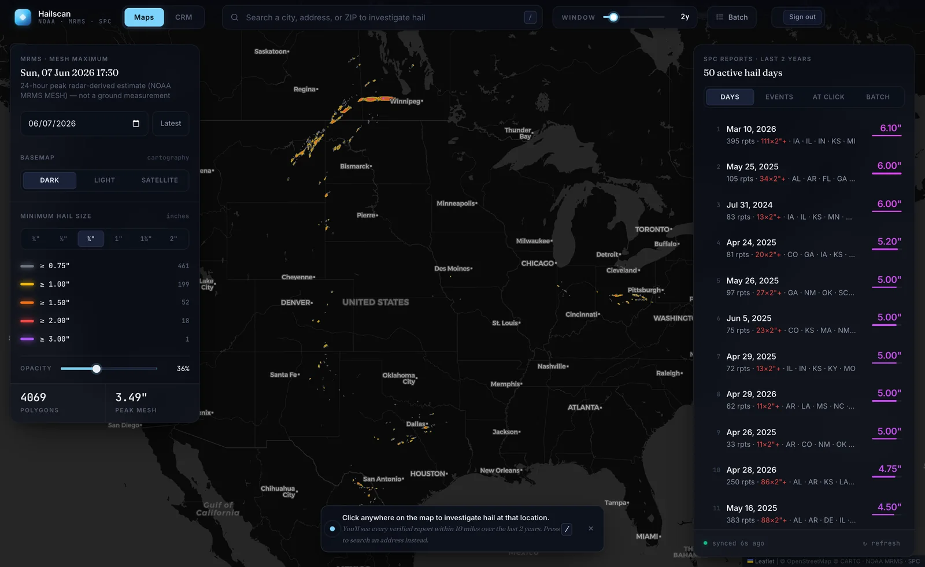
Task: Open the Apr 28, 2026 hail day
Action: tap(804, 476)
